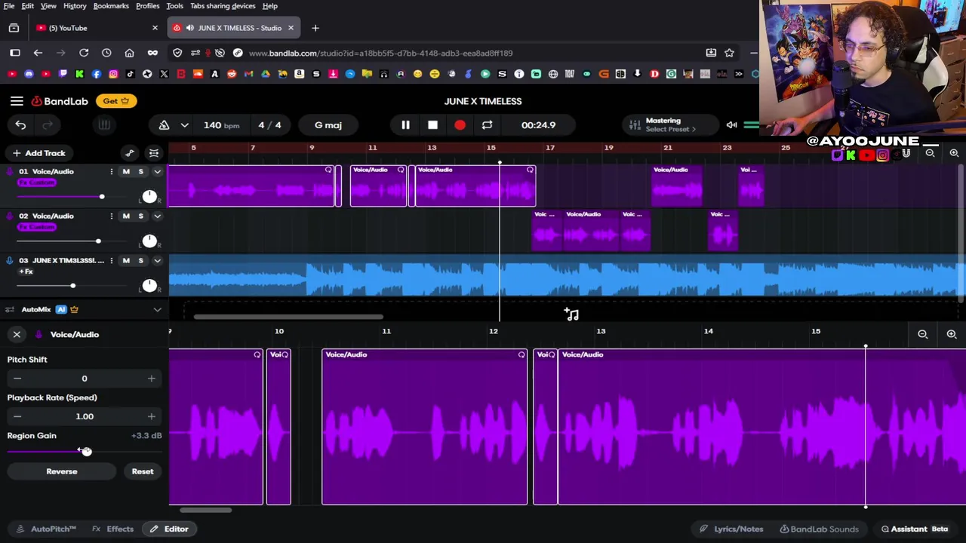Mute track 01 Voice/Audio

[x=126, y=172]
